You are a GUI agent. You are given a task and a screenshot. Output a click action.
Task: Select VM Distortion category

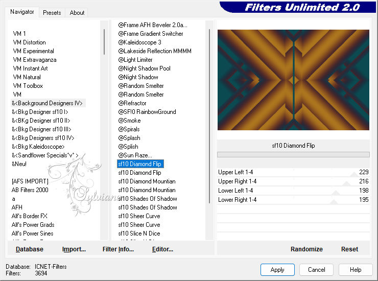tap(30, 42)
